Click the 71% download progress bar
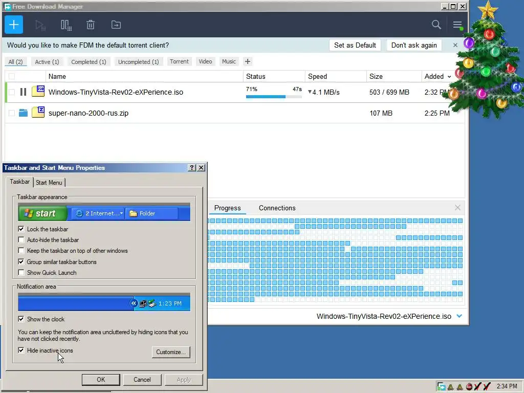This screenshot has height=393, width=524. [x=274, y=97]
